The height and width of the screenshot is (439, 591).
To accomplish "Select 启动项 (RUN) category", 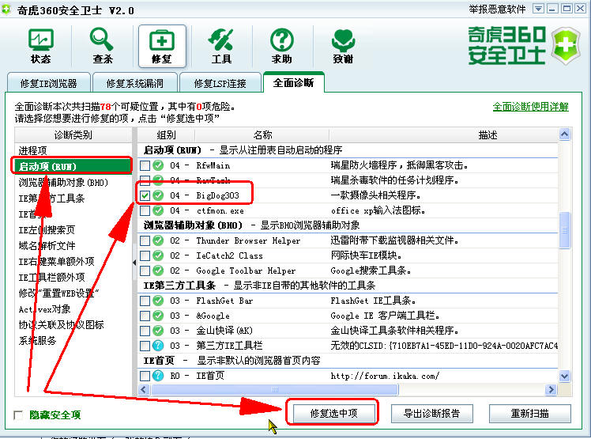I will point(73,166).
